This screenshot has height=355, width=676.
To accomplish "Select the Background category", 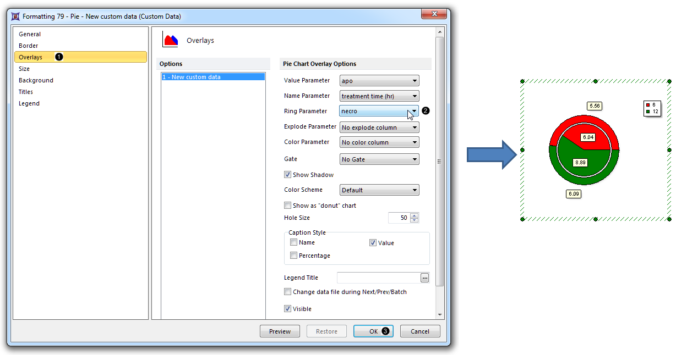I will pos(36,80).
